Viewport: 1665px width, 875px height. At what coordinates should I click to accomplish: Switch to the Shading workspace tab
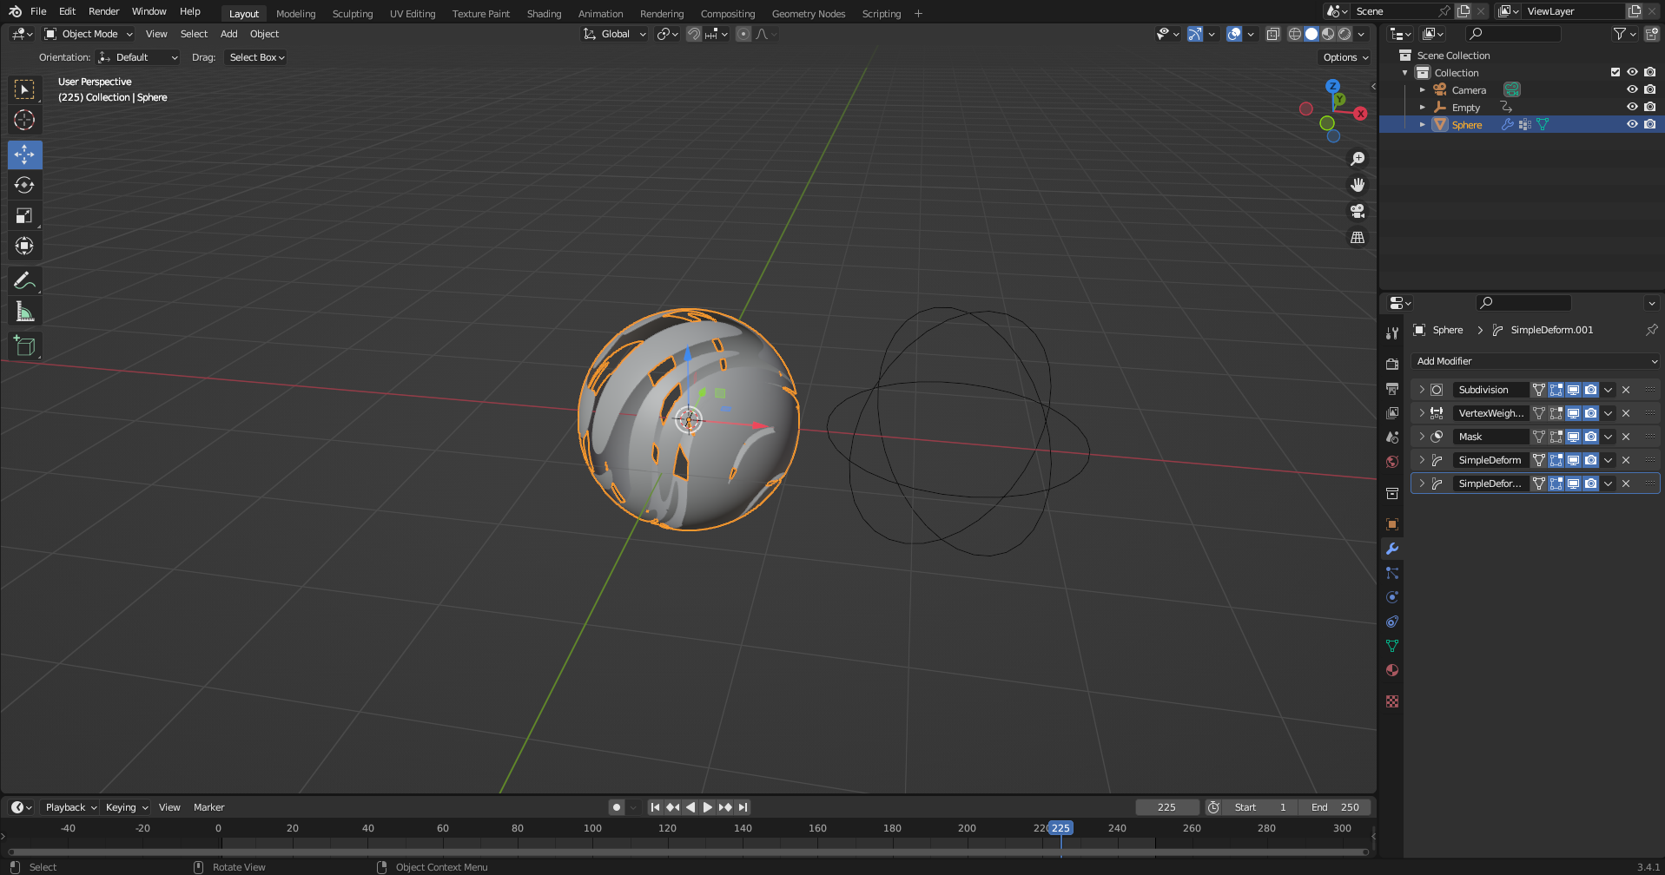coord(544,14)
